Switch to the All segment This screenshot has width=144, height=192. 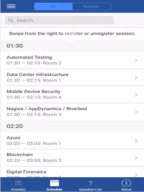pos(53,6)
